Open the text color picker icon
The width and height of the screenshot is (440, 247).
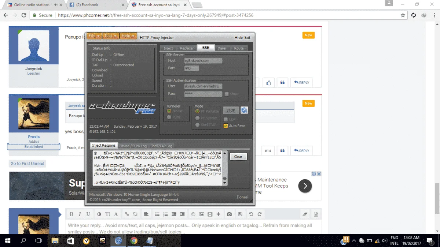pos(99,214)
